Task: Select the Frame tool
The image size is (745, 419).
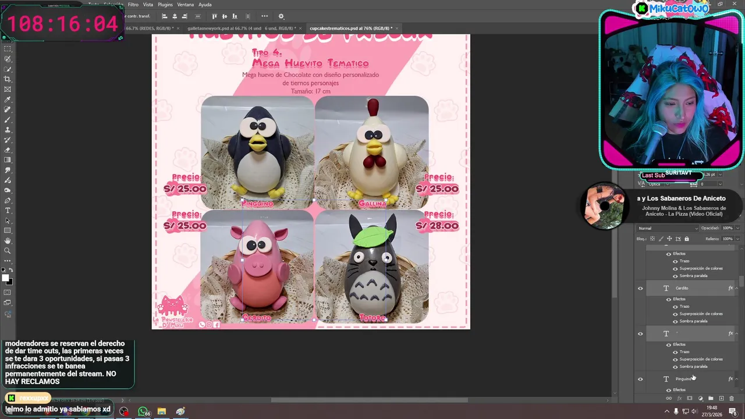Action: (8, 90)
